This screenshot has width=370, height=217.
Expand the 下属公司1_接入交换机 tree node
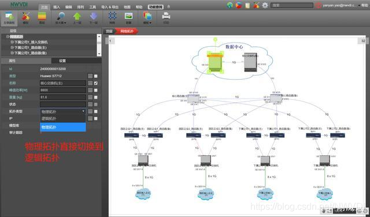tap(12, 42)
